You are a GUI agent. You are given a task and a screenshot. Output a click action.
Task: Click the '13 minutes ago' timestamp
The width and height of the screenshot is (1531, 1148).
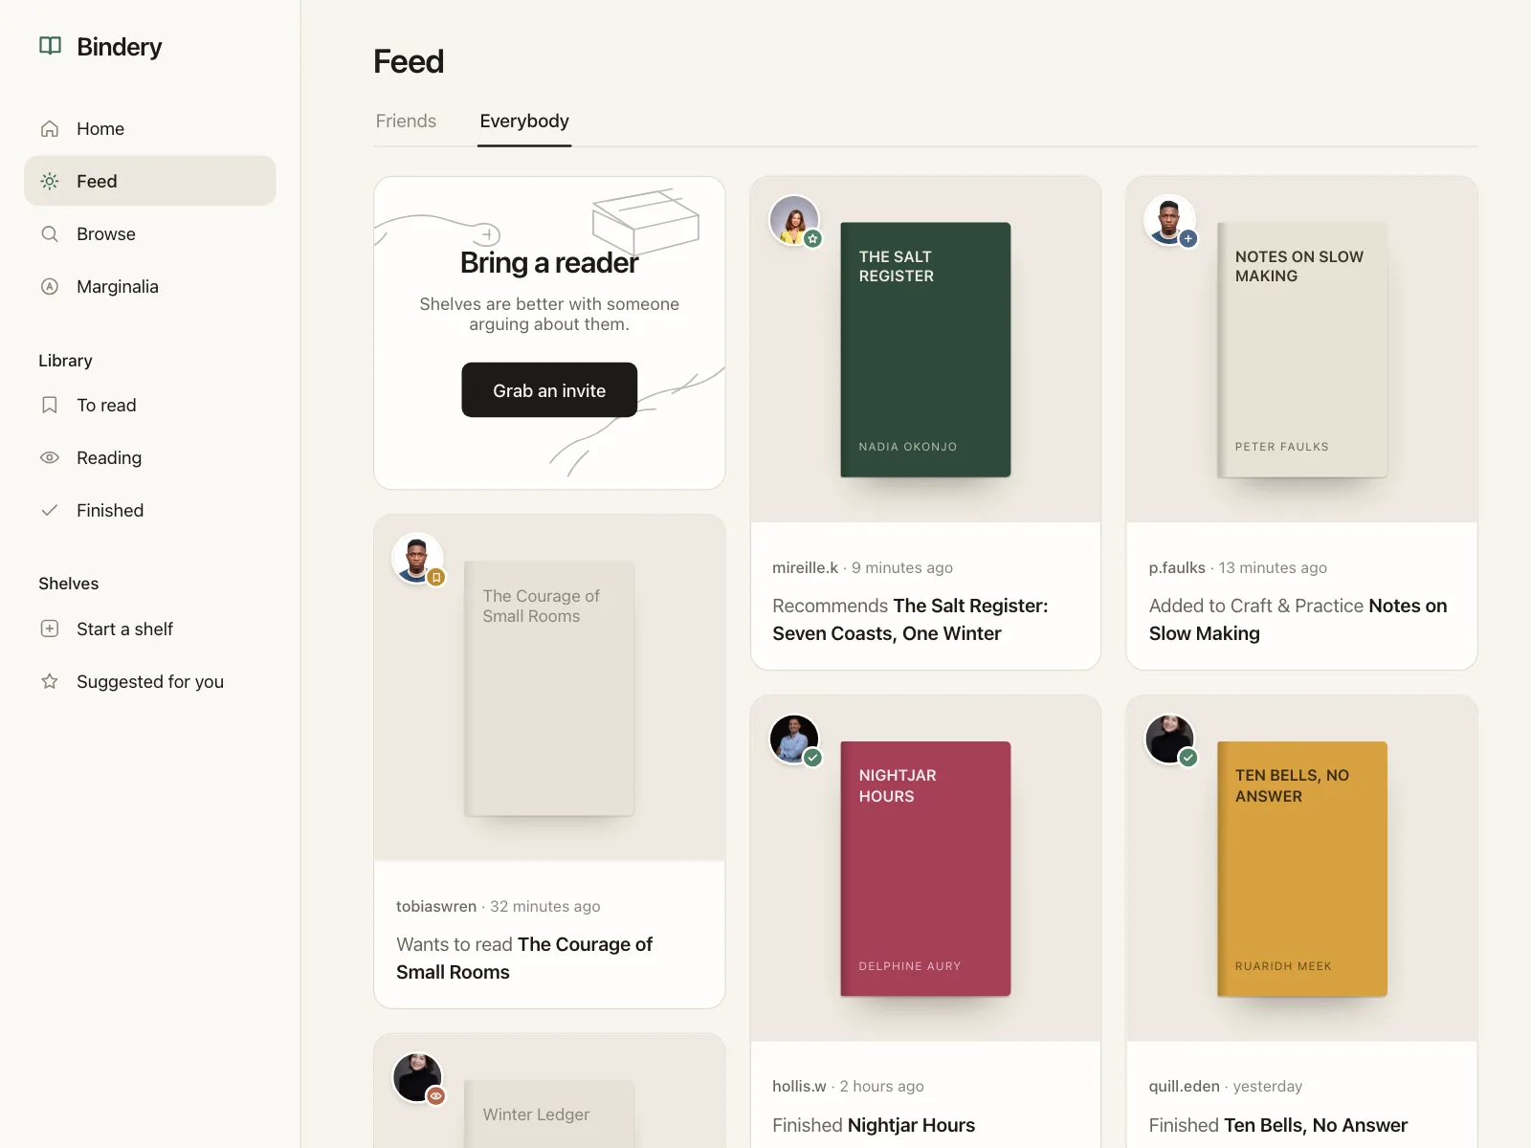click(1273, 567)
